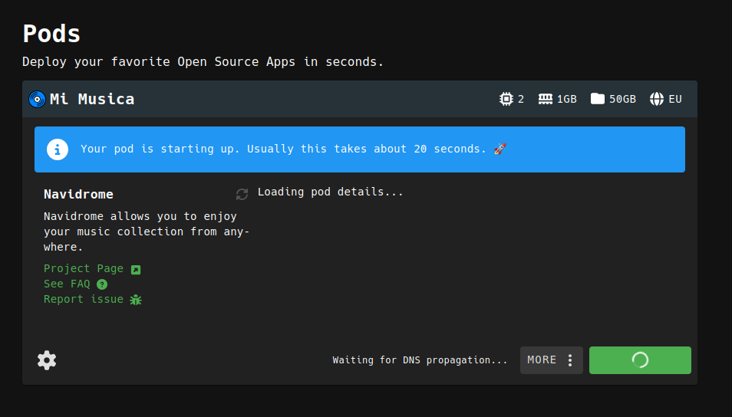Click the Waiting for DNS propagation status text
The width and height of the screenshot is (732, 417).
tap(420, 360)
